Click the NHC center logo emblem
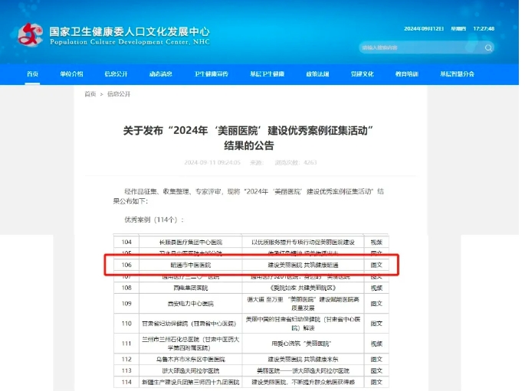Image resolution: width=525 pixels, height=391 pixels. [x=29, y=34]
